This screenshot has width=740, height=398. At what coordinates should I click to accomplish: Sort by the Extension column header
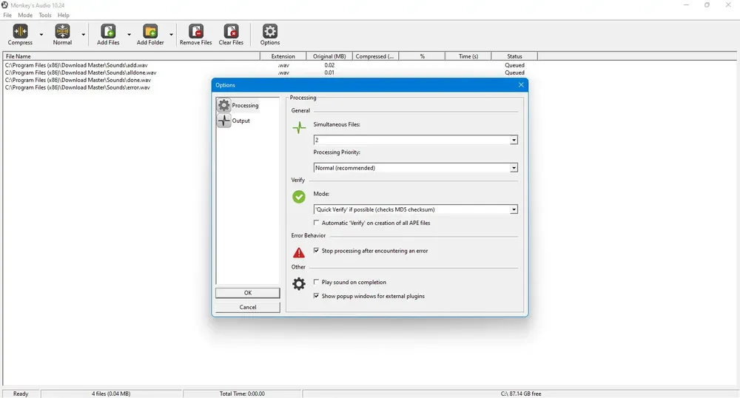(283, 56)
